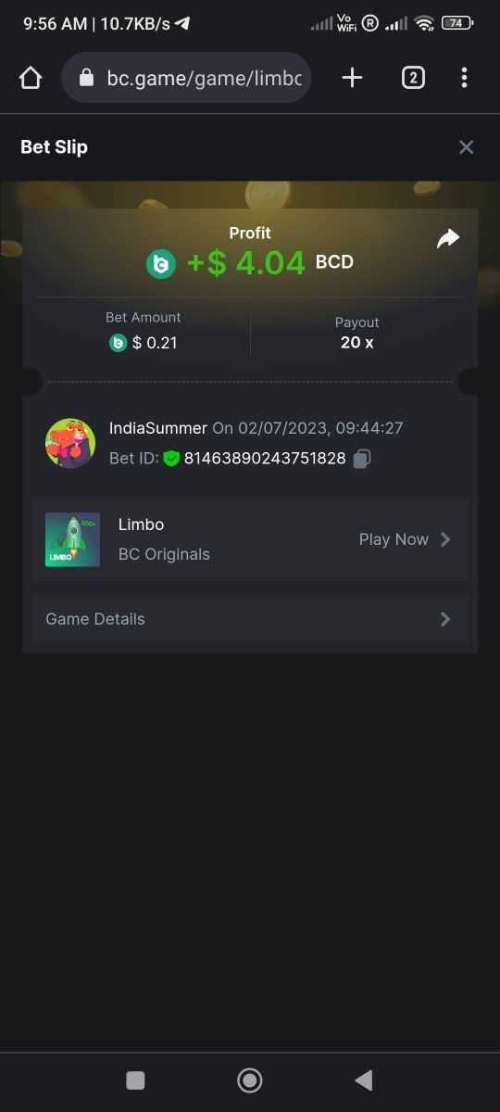Tap the green verified shield icon
The width and height of the screenshot is (500, 1112).
[171, 458]
